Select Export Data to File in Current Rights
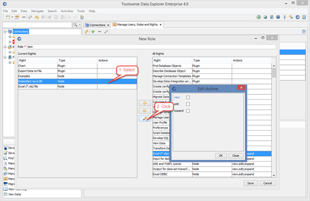Viewport: 310px width, 201px height. point(77,71)
